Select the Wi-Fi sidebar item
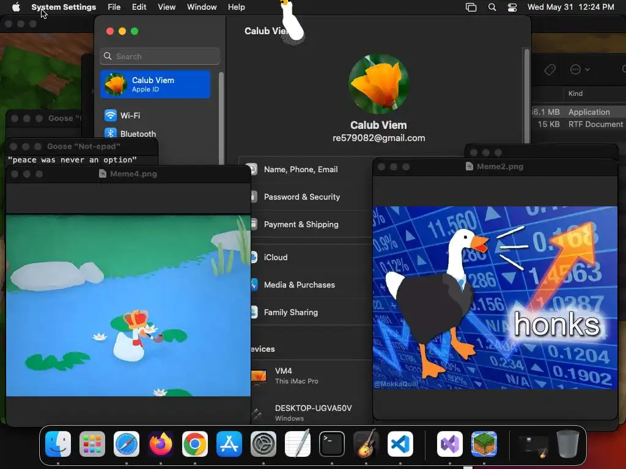This screenshot has height=469, width=626. (x=156, y=115)
